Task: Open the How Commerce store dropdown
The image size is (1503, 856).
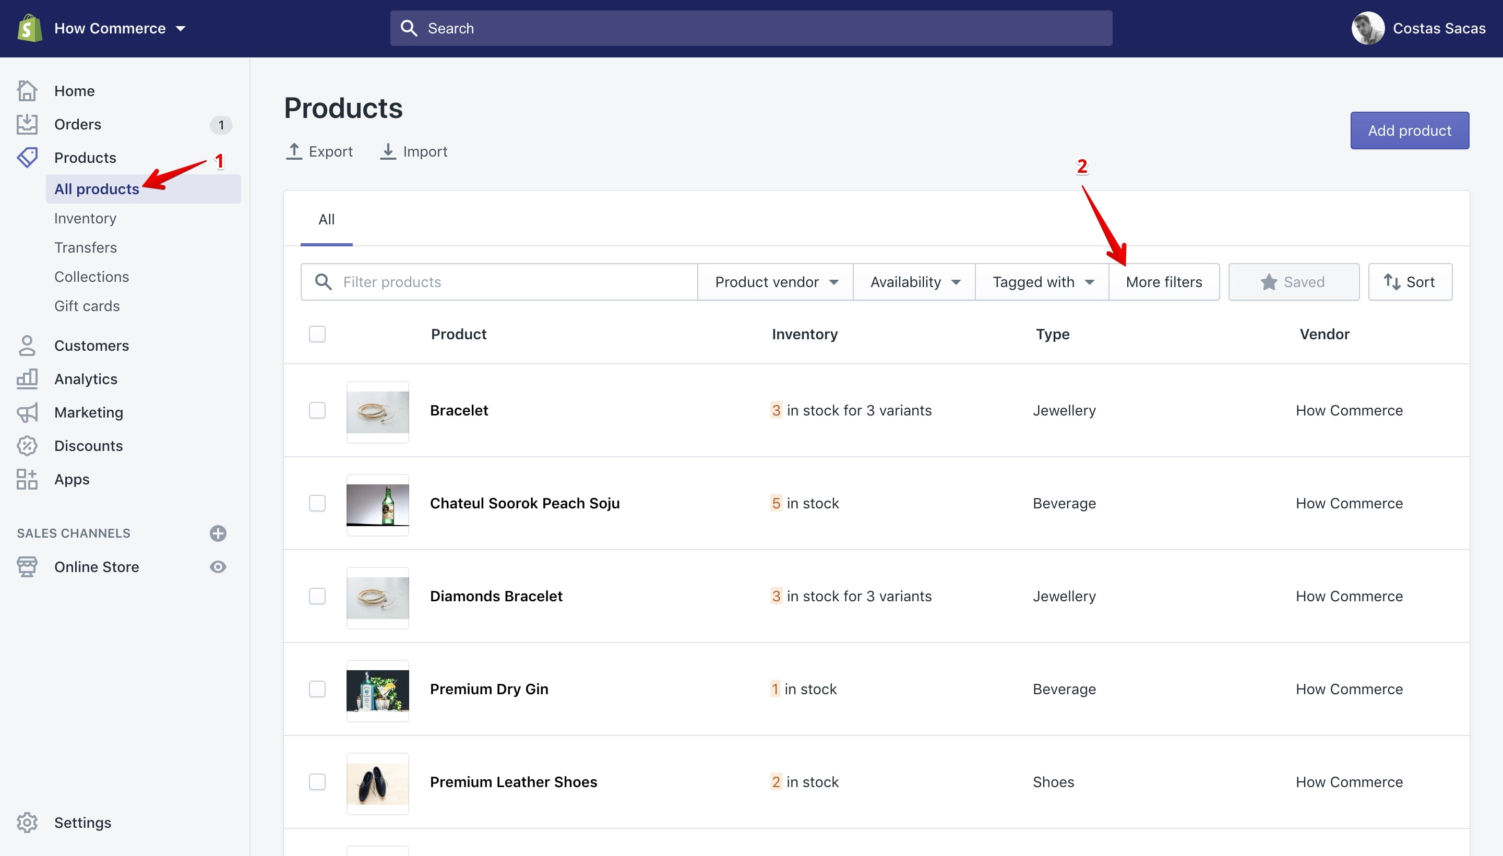Action: pos(120,28)
